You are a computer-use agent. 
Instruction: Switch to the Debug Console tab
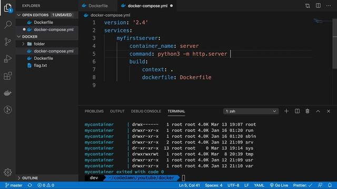(x=146, y=111)
